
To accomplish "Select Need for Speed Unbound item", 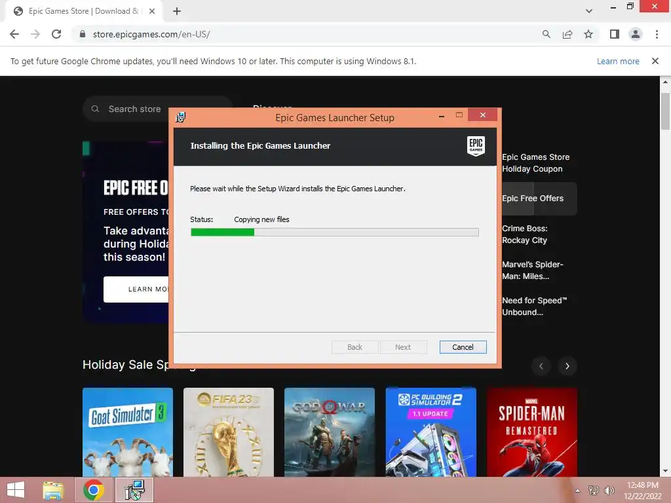I will (x=534, y=307).
